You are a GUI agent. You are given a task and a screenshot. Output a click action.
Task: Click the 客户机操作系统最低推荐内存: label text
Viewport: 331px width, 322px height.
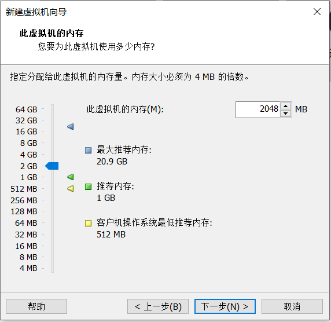click(155, 223)
